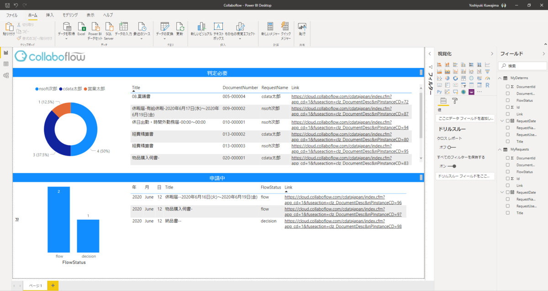This screenshot has height=291, width=548.
Task: Select the Help (ヘルプ) ribbon tab
Action: point(108,15)
